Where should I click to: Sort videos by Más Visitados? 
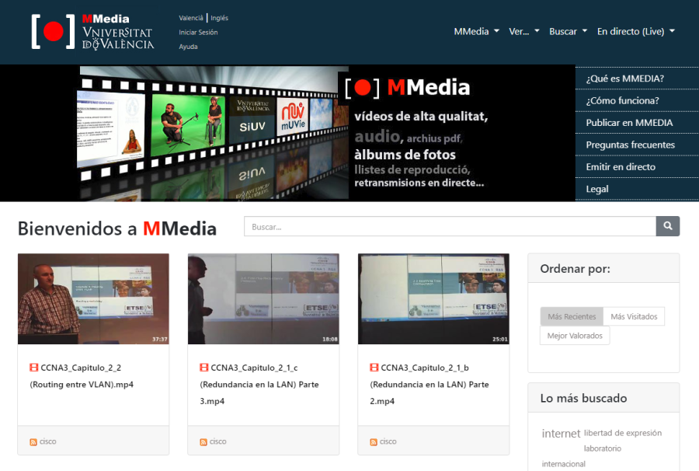[x=634, y=316]
